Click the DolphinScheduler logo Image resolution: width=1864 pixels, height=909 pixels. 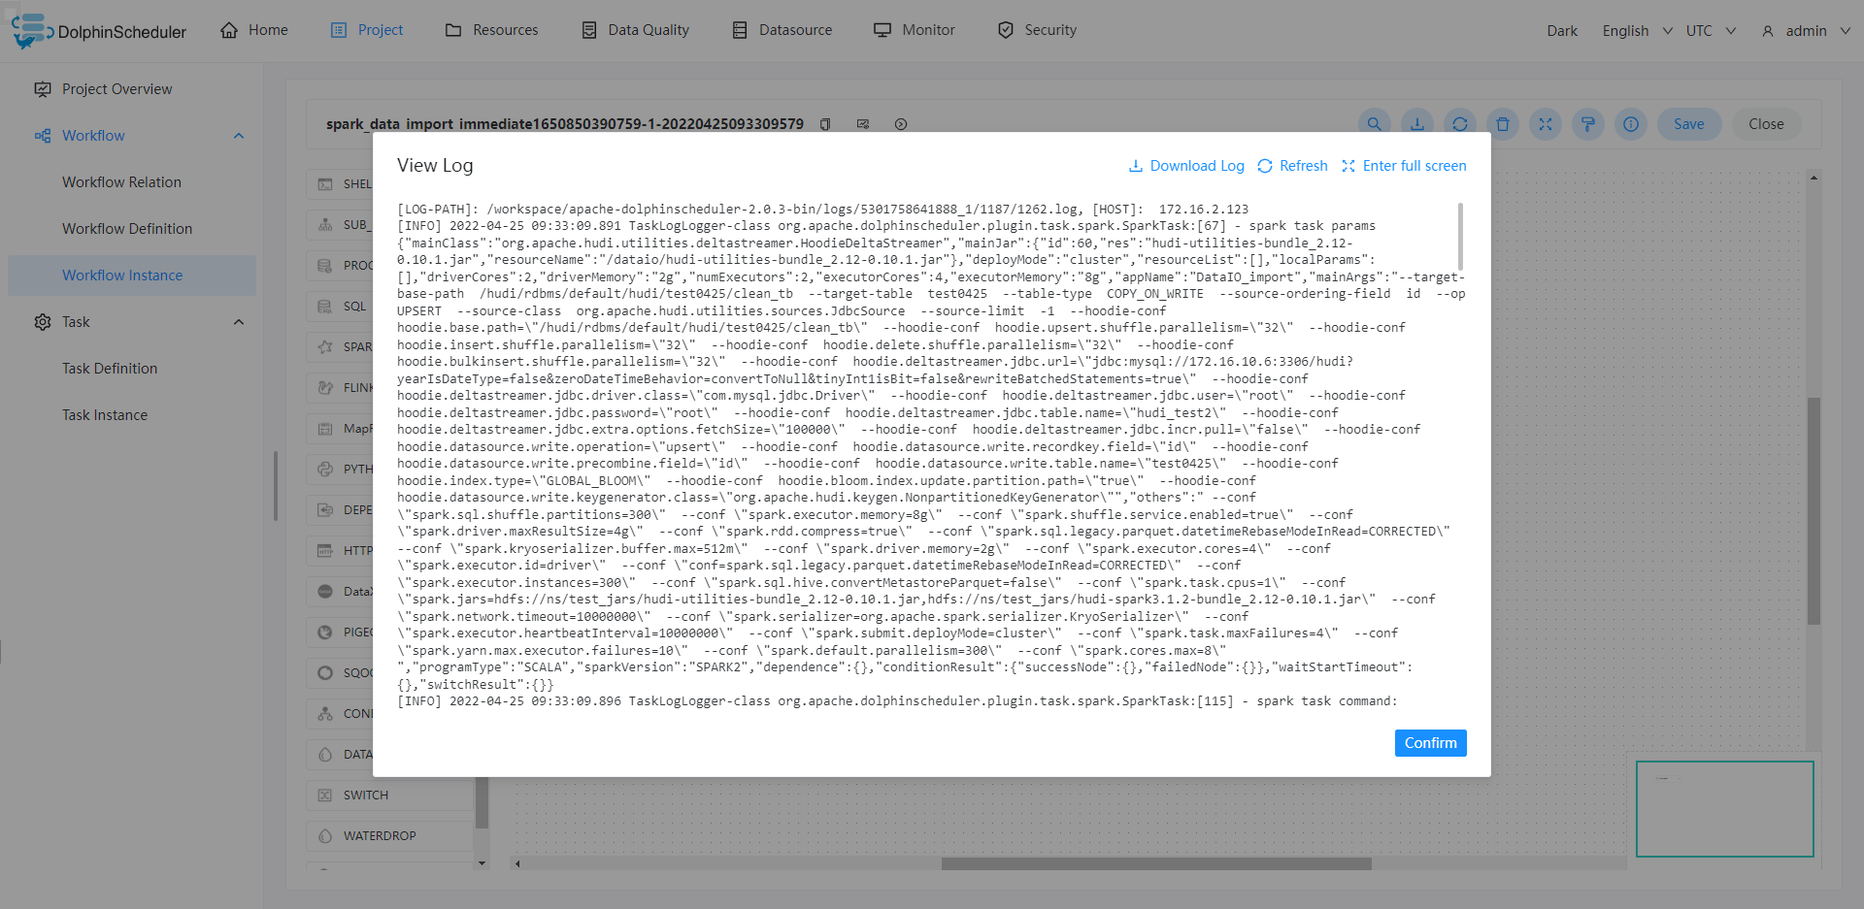[99, 31]
